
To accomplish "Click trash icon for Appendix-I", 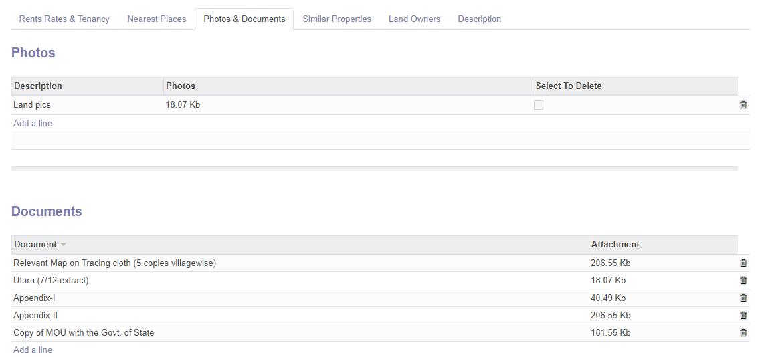I will click(743, 298).
